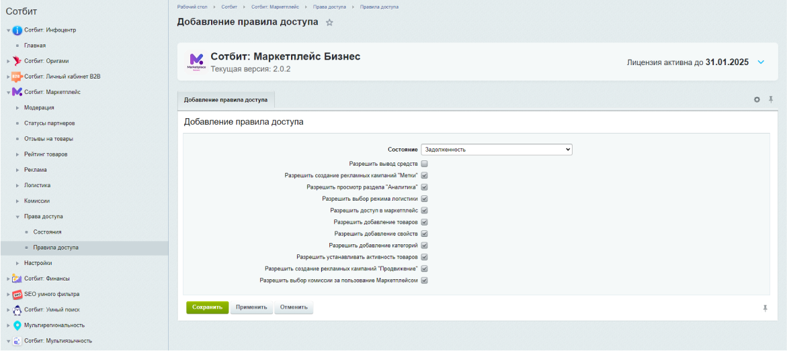The image size is (787, 351).
Task: Click the Применить button
Action: [x=251, y=307]
